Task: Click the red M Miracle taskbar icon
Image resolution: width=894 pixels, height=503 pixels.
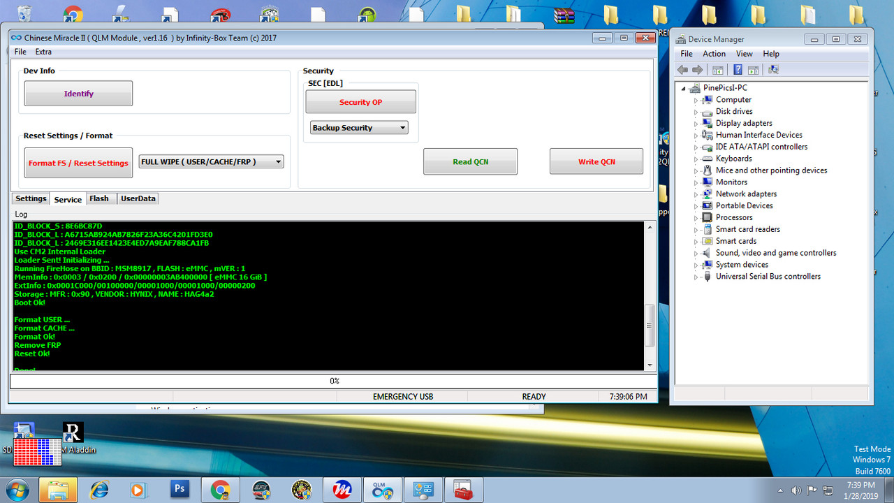Action: click(342, 490)
